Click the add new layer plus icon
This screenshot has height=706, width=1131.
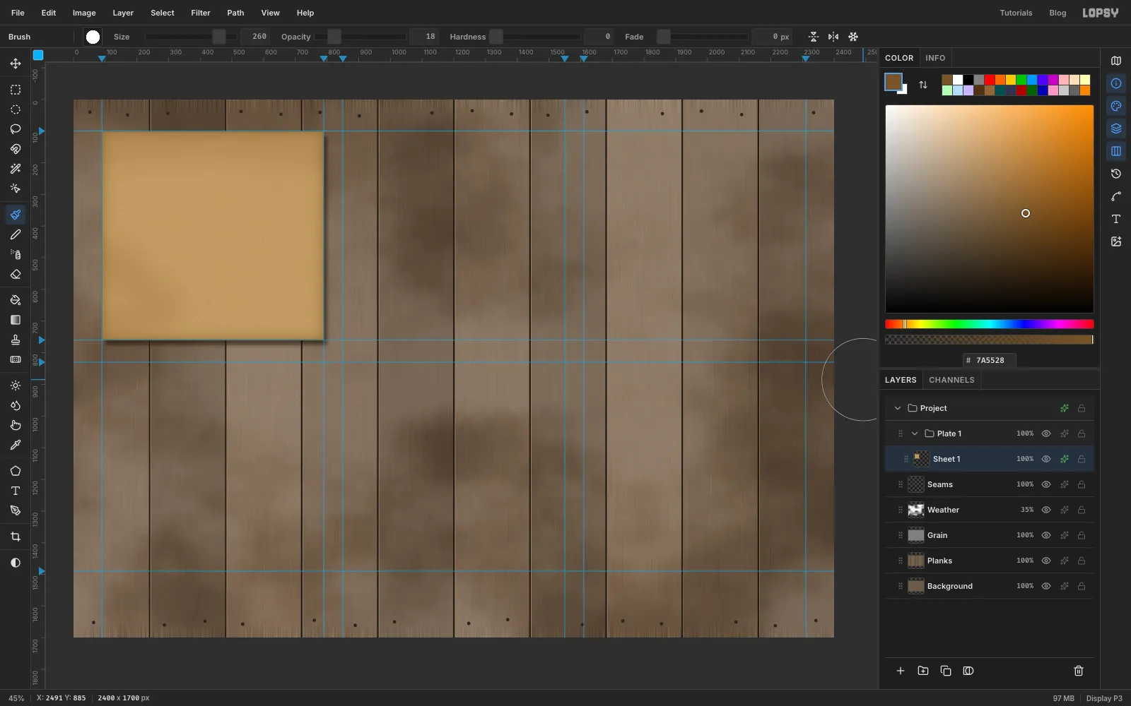(901, 671)
